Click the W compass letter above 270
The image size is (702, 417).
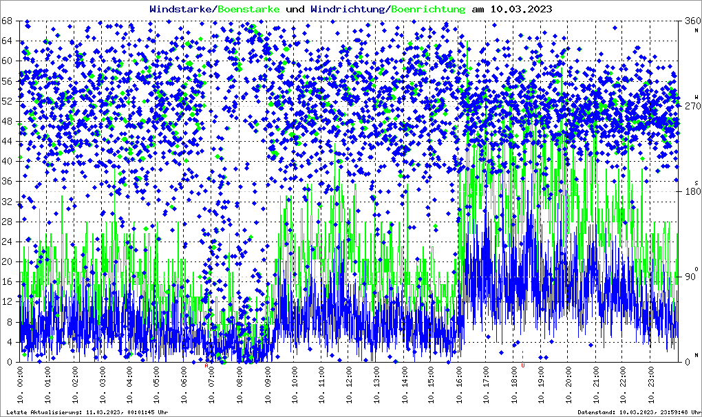point(696,96)
